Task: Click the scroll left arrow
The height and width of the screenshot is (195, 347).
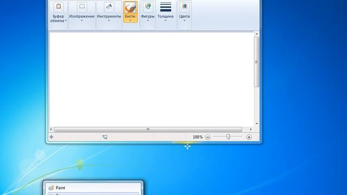Action: (51, 129)
